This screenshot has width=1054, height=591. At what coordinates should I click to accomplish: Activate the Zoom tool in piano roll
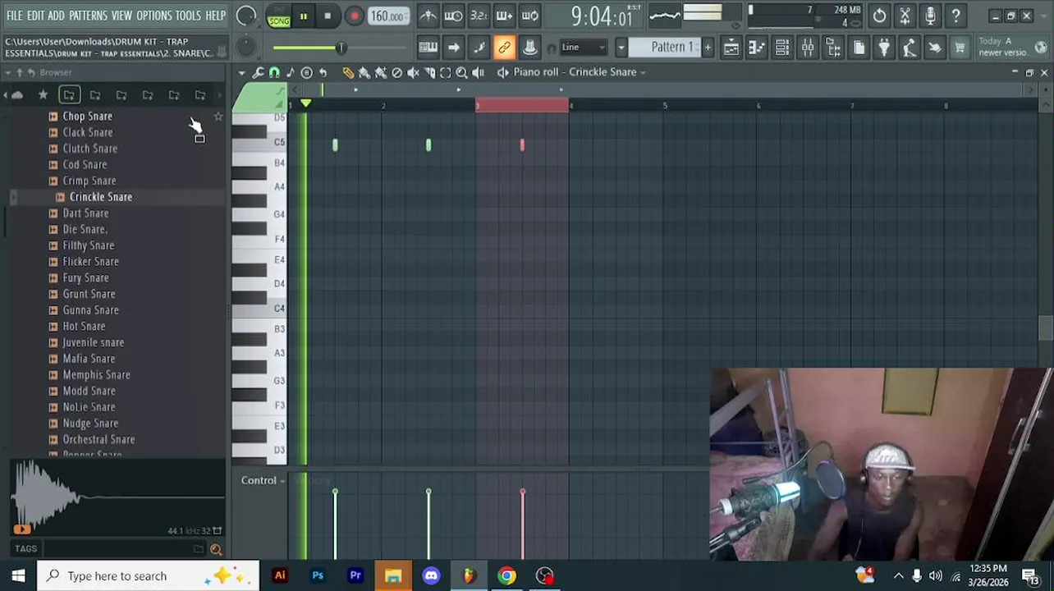(461, 72)
